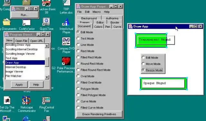206x121 pixels.
Task: Click the Open URL tab in Program Director
Action: [36, 41]
